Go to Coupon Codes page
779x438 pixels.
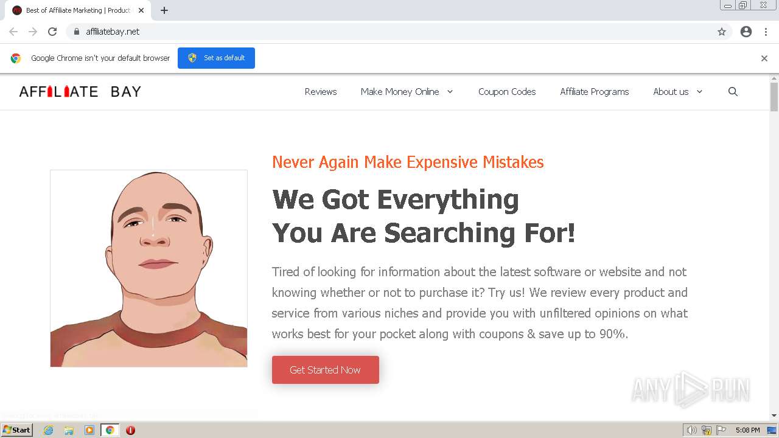point(507,92)
